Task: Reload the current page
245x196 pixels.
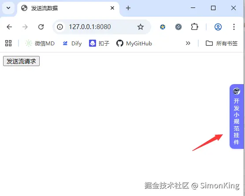Action: pyautogui.click(x=41, y=27)
